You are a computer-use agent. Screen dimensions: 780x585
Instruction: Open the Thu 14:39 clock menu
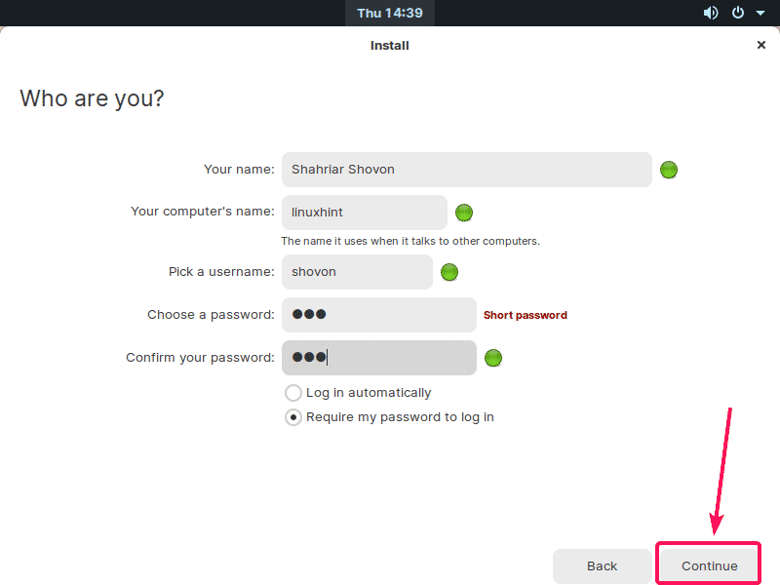tap(390, 13)
